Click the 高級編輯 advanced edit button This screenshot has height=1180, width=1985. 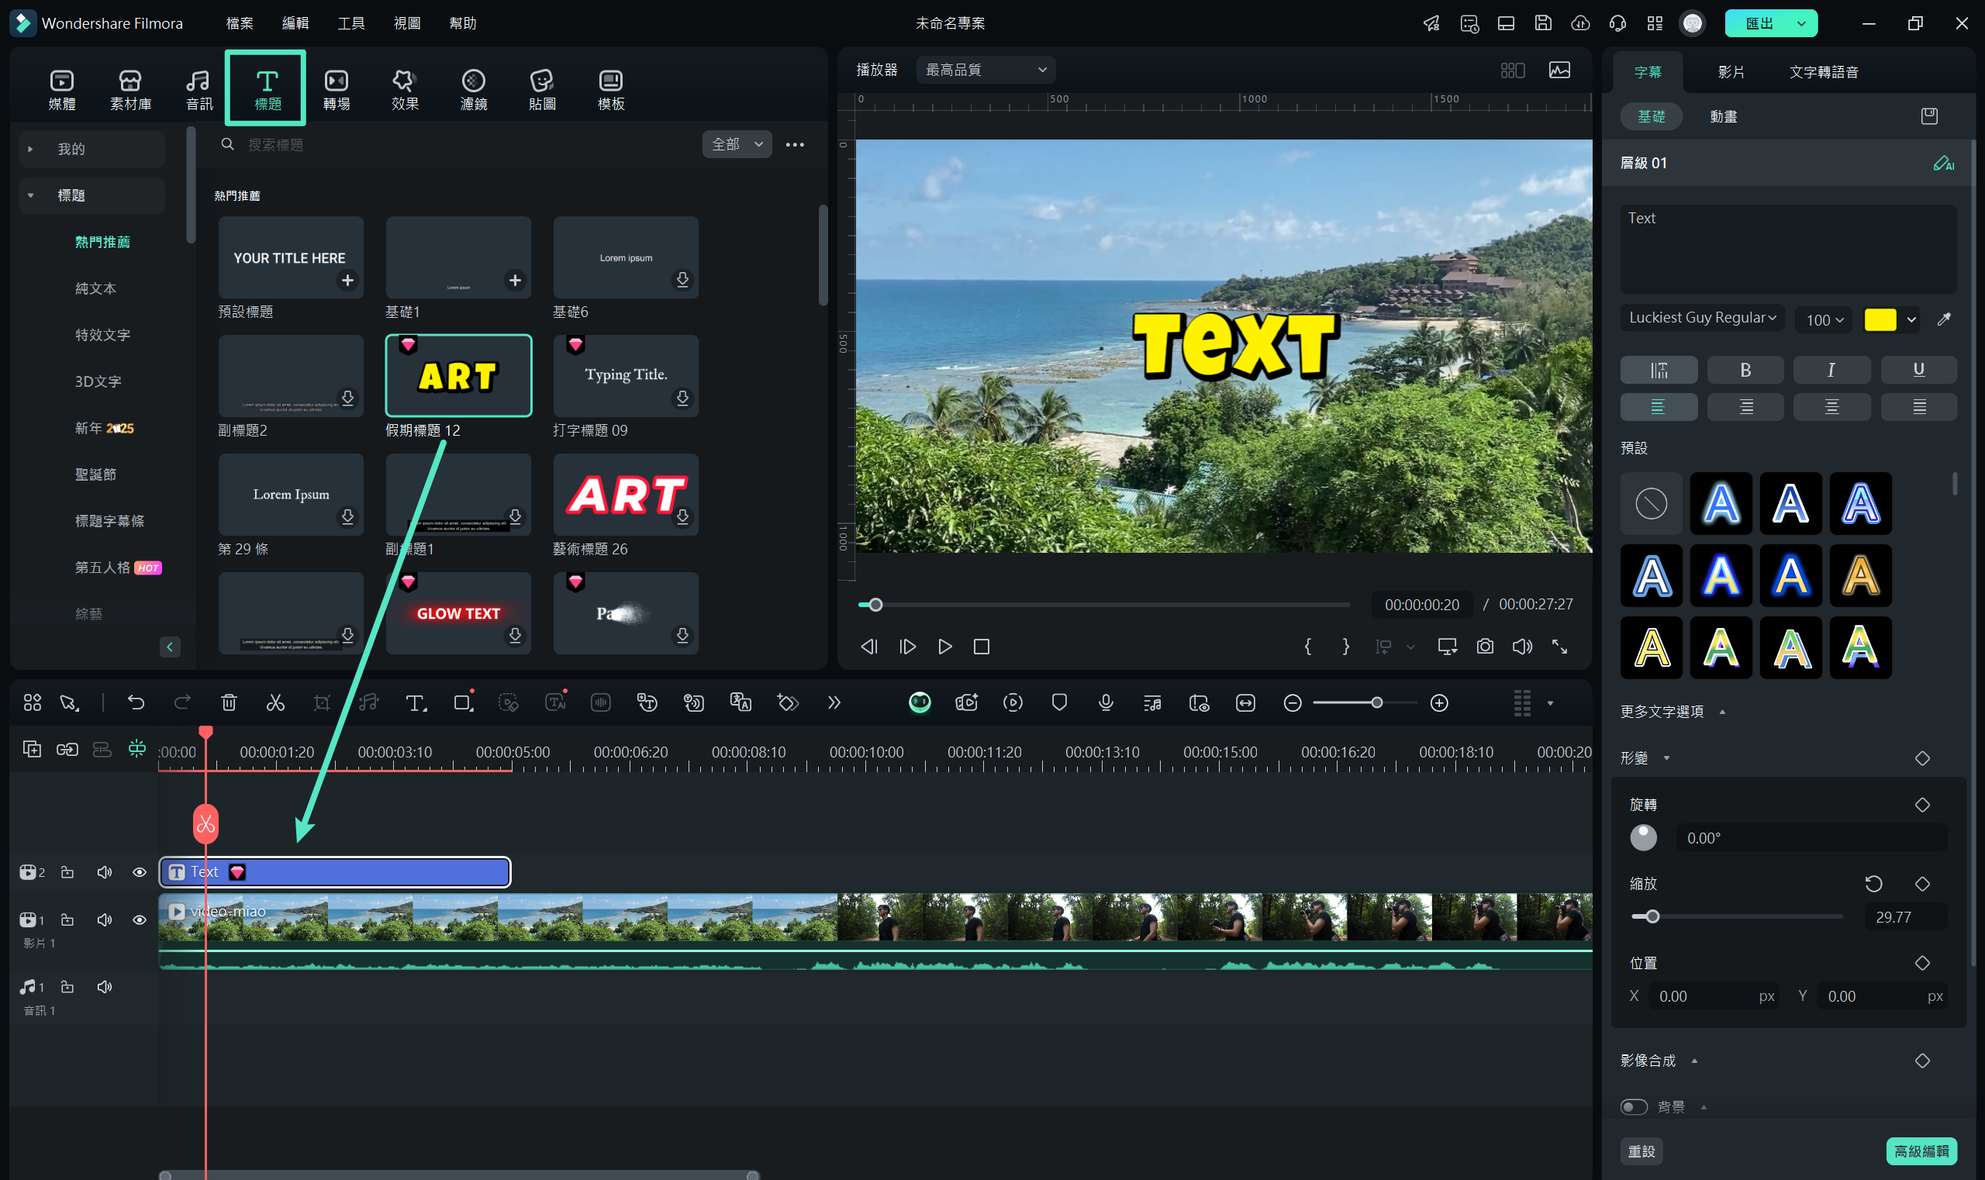pyautogui.click(x=1921, y=1151)
